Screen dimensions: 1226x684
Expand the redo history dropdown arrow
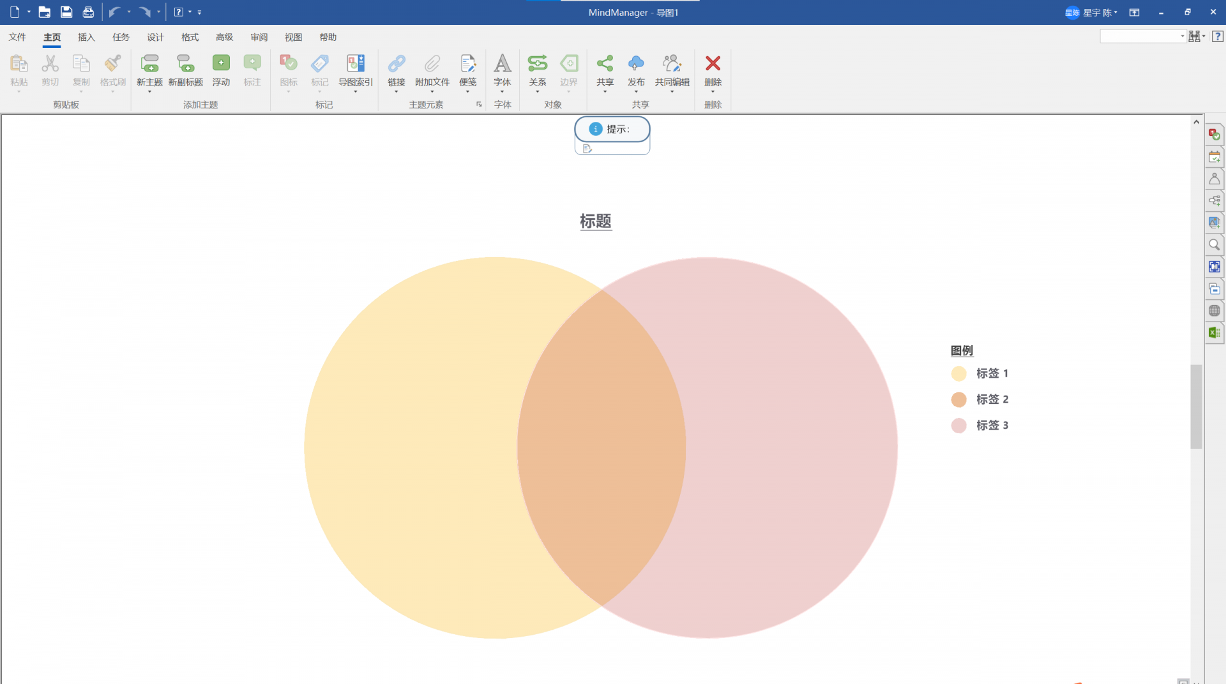pyautogui.click(x=159, y=12)
